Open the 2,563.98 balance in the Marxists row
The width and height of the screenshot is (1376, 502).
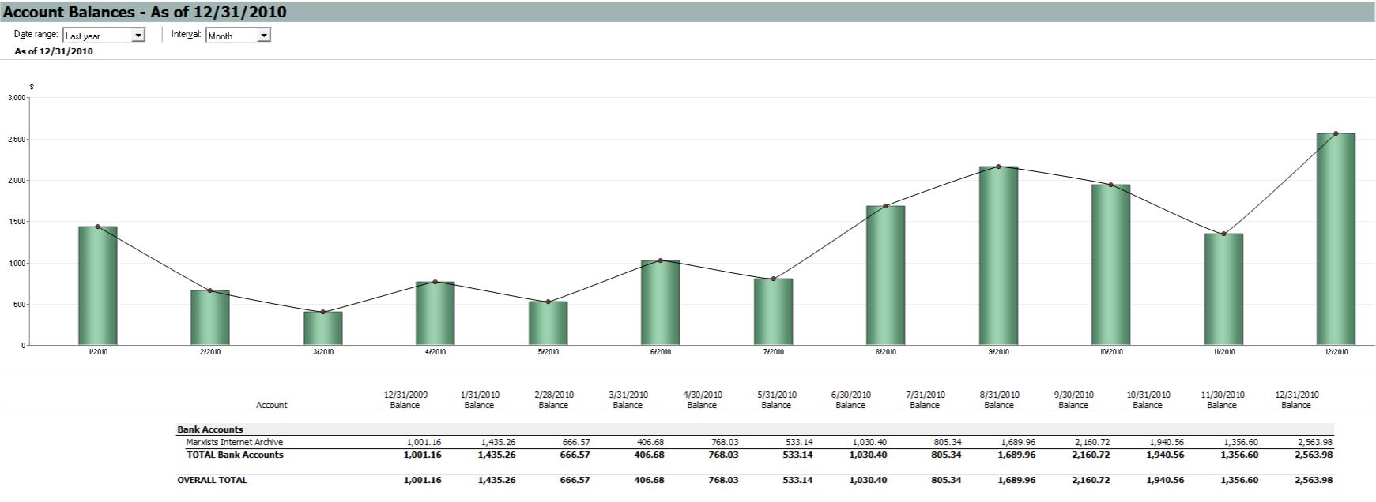(1315, 443)
